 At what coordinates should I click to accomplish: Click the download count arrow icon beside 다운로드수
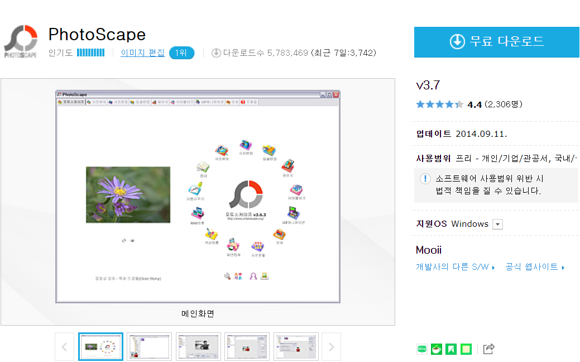(x=216, y=53)
